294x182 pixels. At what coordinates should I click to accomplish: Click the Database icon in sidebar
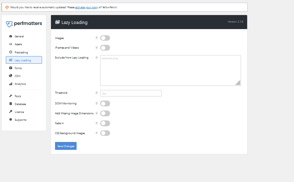click(x=11, y=104)
